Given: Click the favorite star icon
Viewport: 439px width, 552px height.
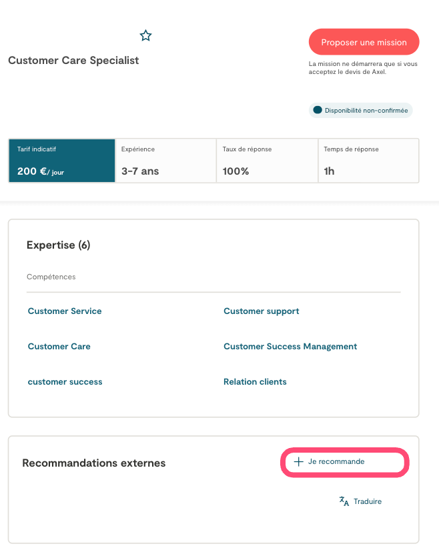Looking at the screenshot, I should (x=145, y=35).
